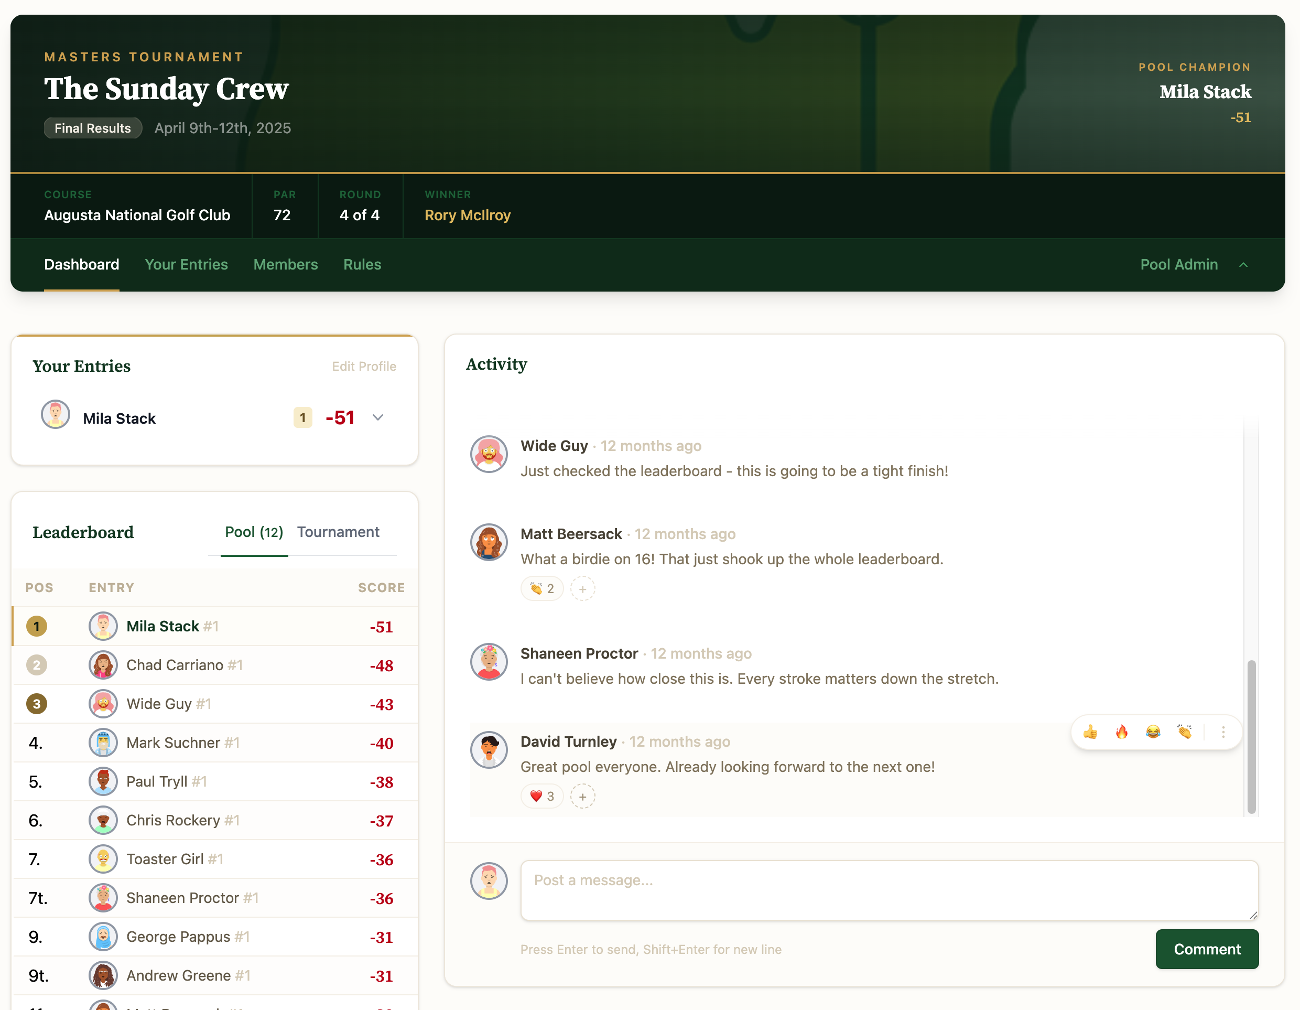The image size is (1300, 1010).
Task: Select the clapping reaction in the reaction bar
Action: [1185, 733]
